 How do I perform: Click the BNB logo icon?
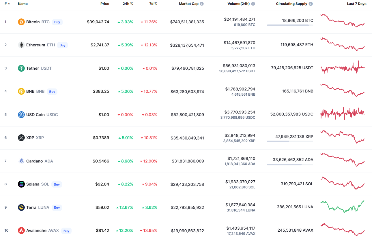pos(21,91)
